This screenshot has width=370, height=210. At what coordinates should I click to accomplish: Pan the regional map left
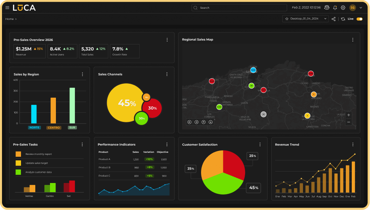(x=189, y=122)
